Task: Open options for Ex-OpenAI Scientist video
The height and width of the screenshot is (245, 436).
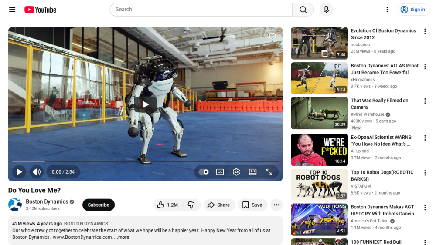Action: tap(425, 138)
